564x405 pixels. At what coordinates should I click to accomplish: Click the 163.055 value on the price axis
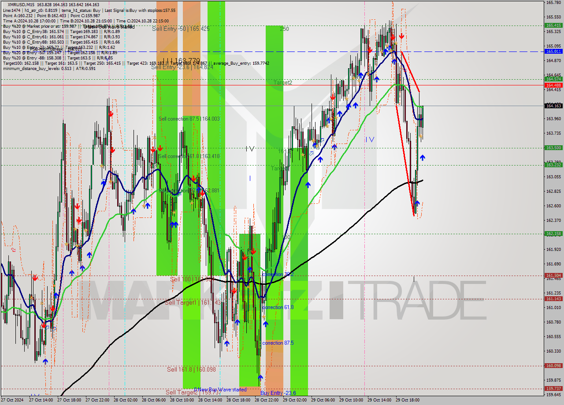click(x=553, y=177)
